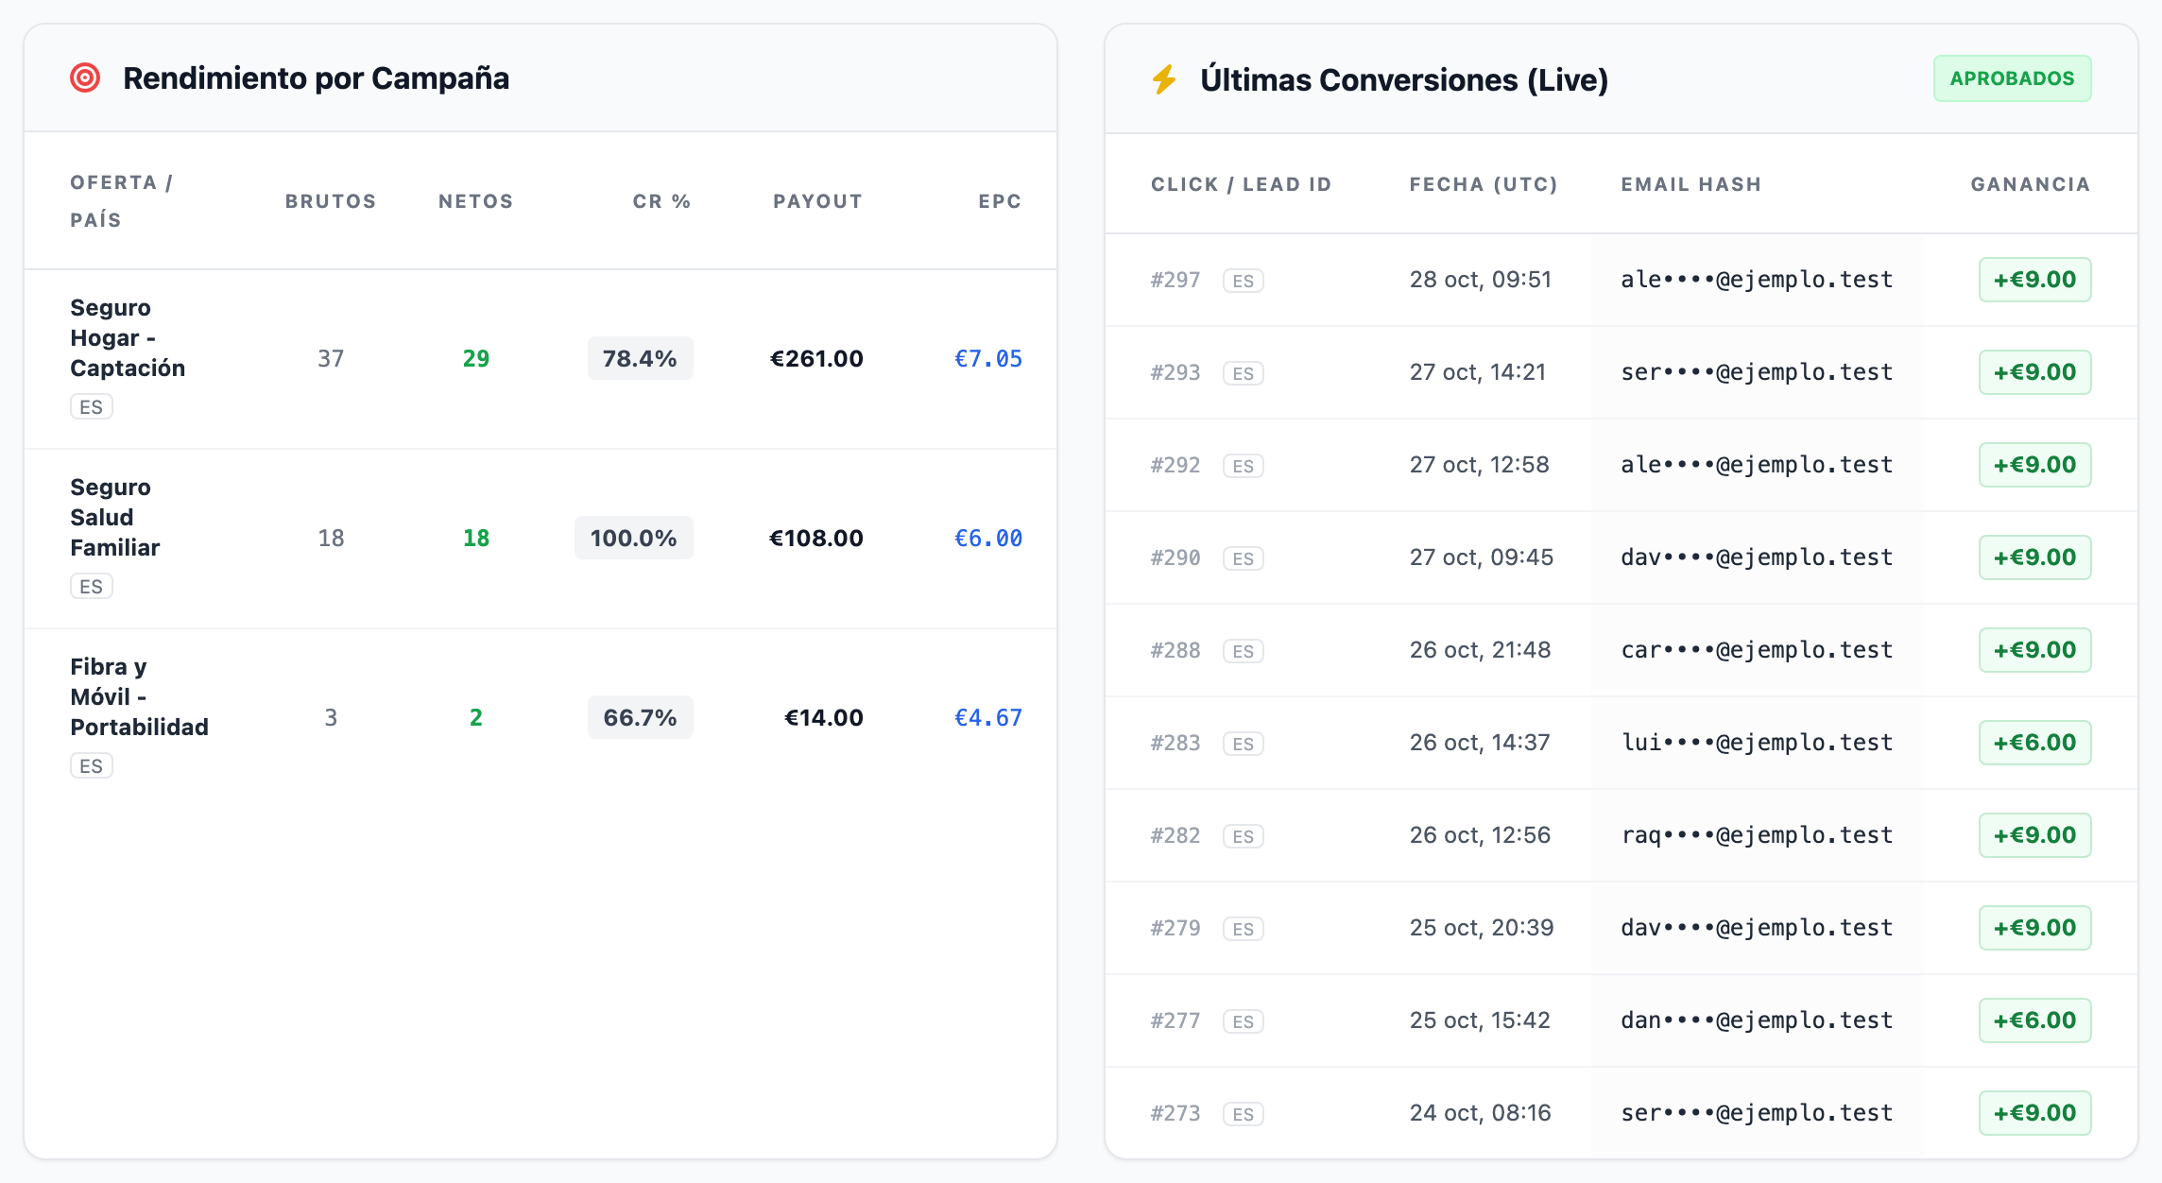Click the +€6.00 earnings badge for lead #277
The image size is (2162, 1183).
point(2035,1020)
